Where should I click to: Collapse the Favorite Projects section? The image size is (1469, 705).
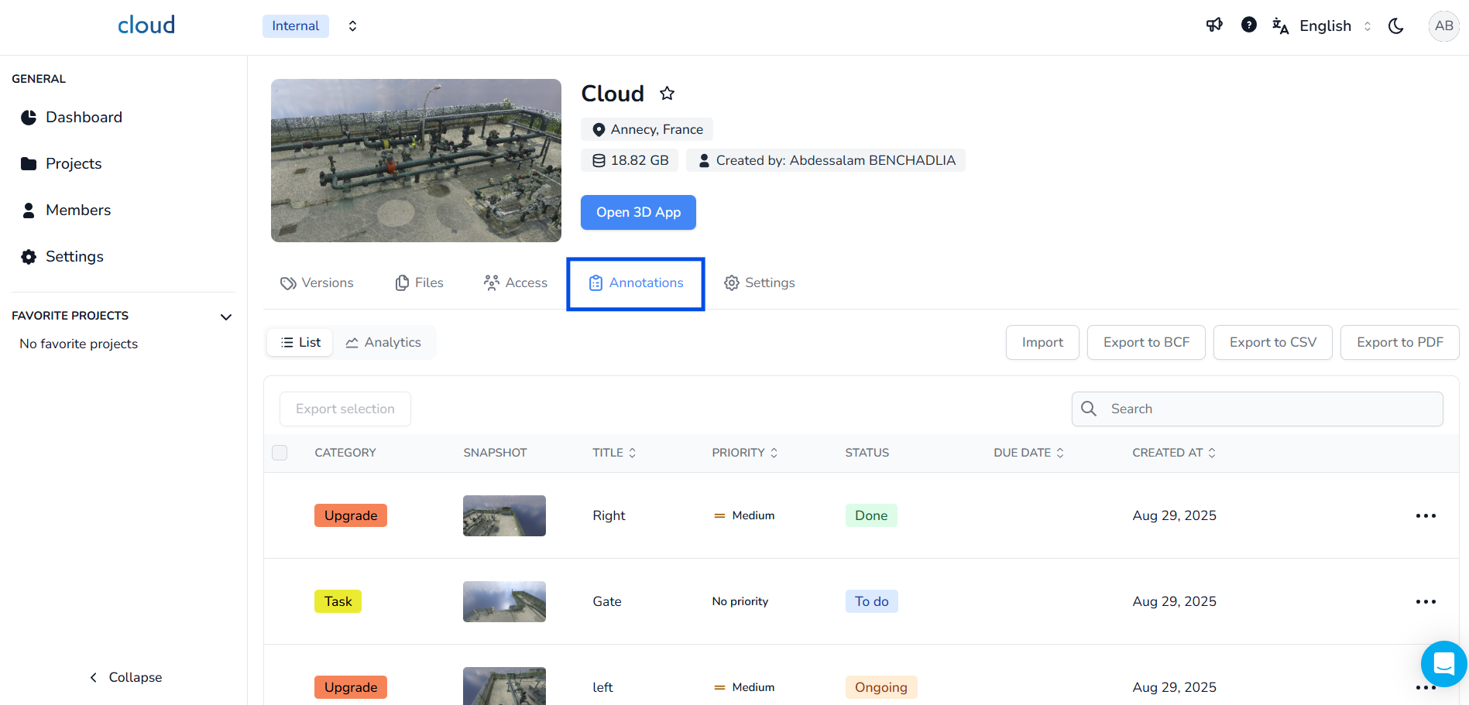(226, 317)
